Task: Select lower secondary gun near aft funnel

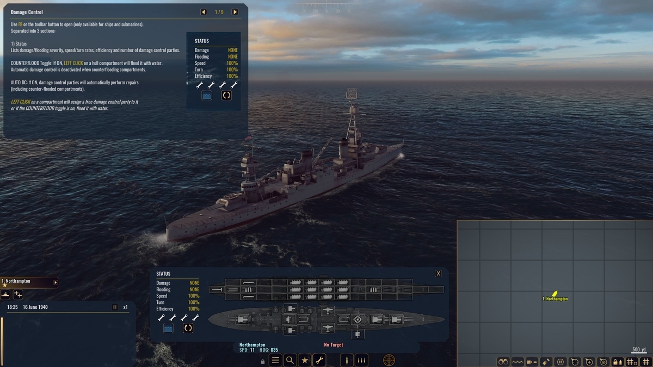Action: (290, 331)
